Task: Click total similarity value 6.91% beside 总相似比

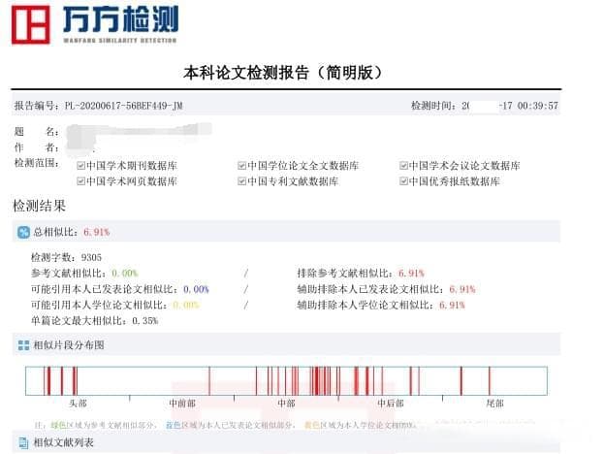Action: click(96, 232)
